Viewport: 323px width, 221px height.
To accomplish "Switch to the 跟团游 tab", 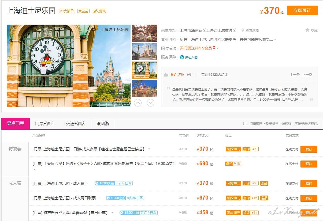I will (x=103, y=124).
